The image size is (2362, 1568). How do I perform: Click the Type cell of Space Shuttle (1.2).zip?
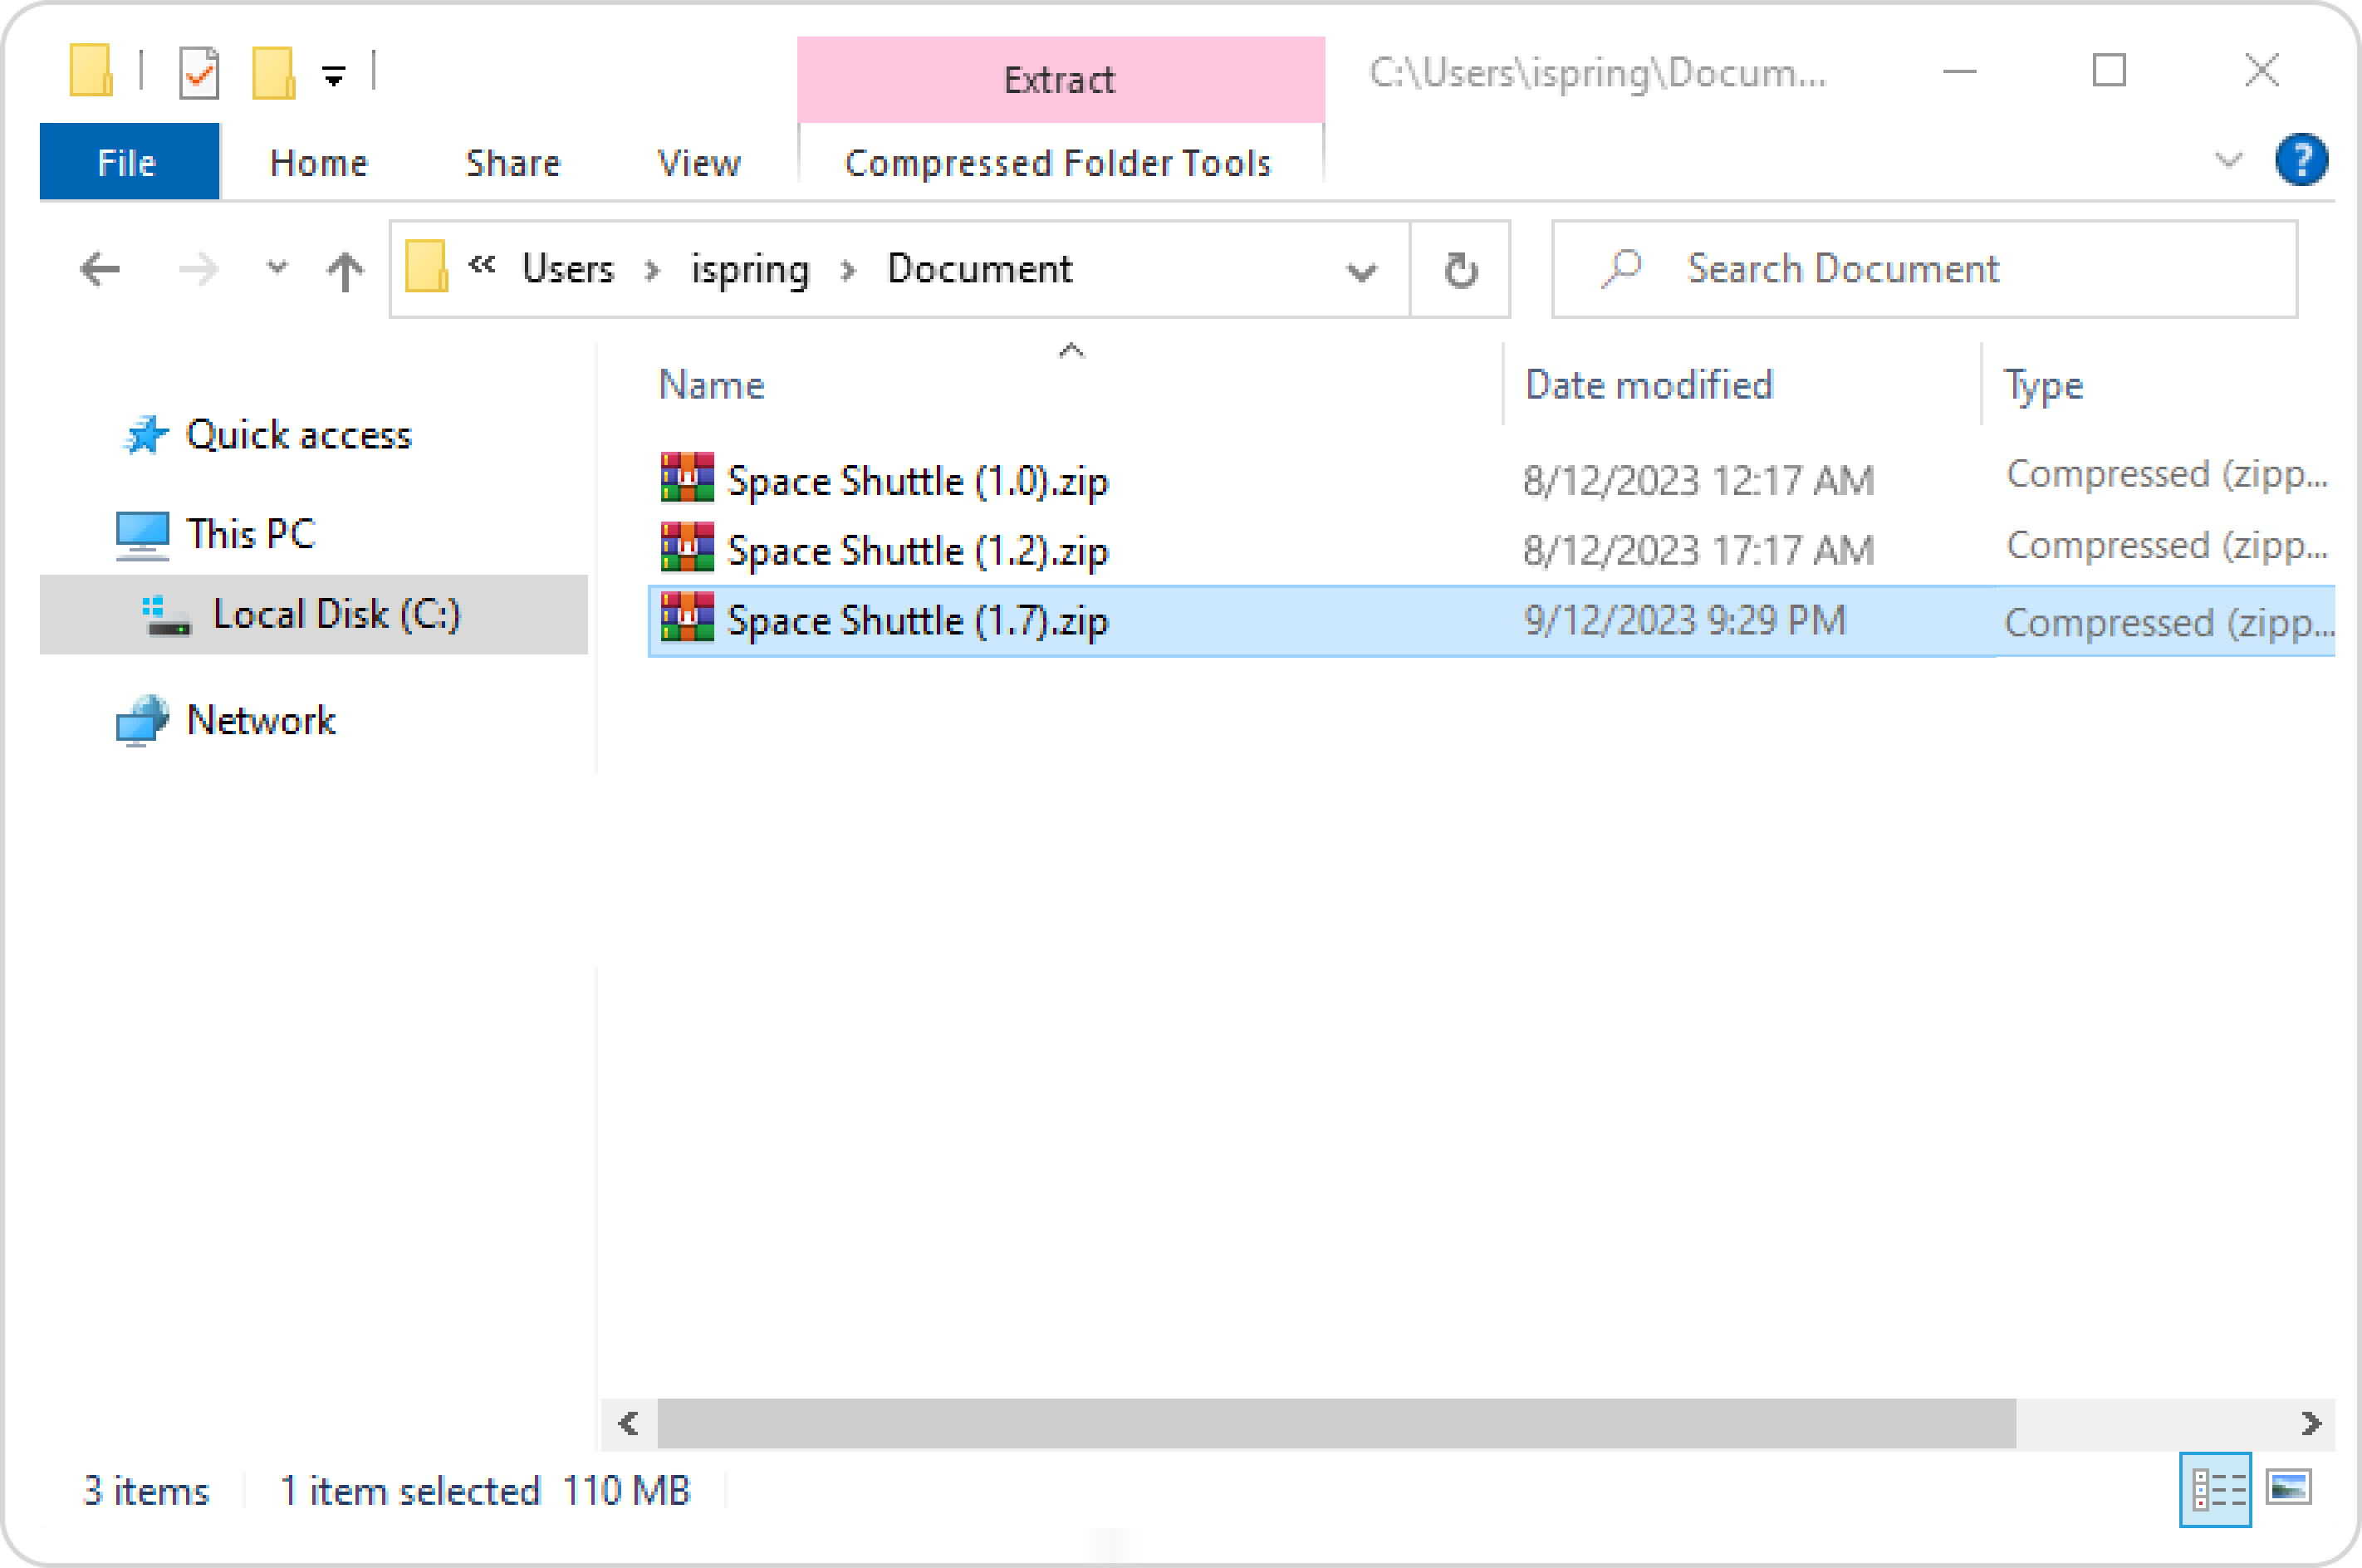point(2167,546)
